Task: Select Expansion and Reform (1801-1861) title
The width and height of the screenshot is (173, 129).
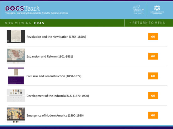Action: (x=50, y=56)
